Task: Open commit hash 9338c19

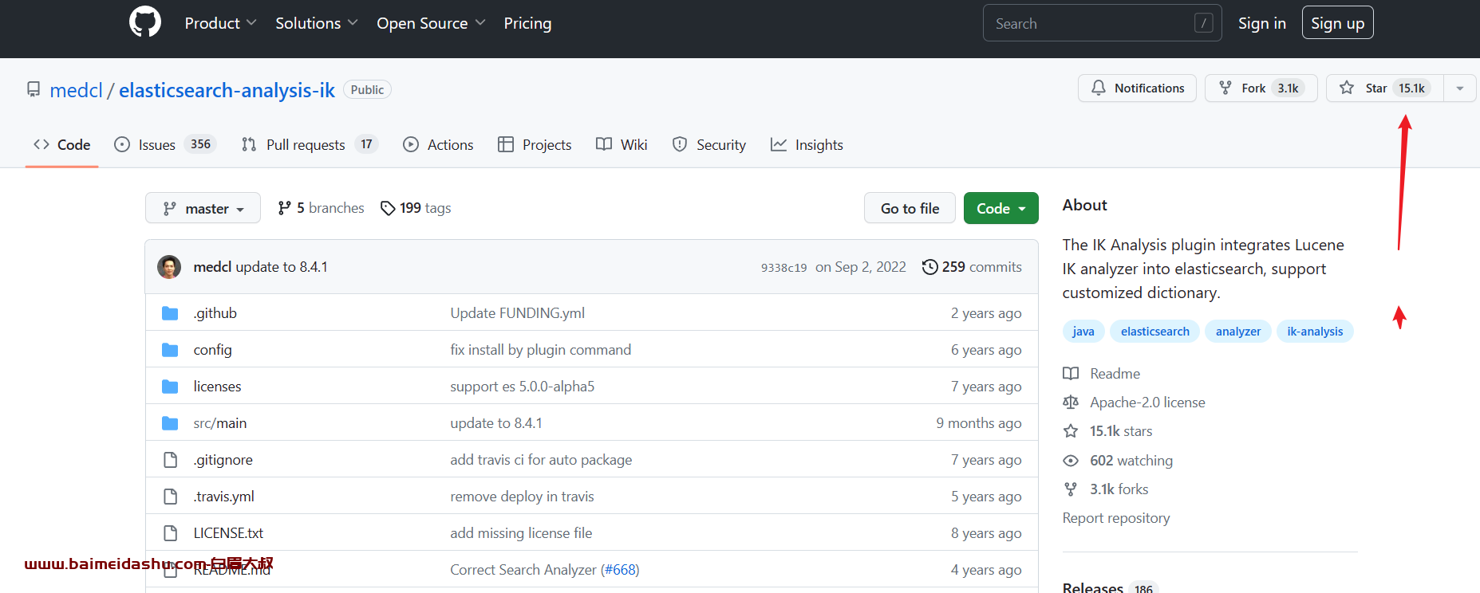Action: tap(783, 268)
